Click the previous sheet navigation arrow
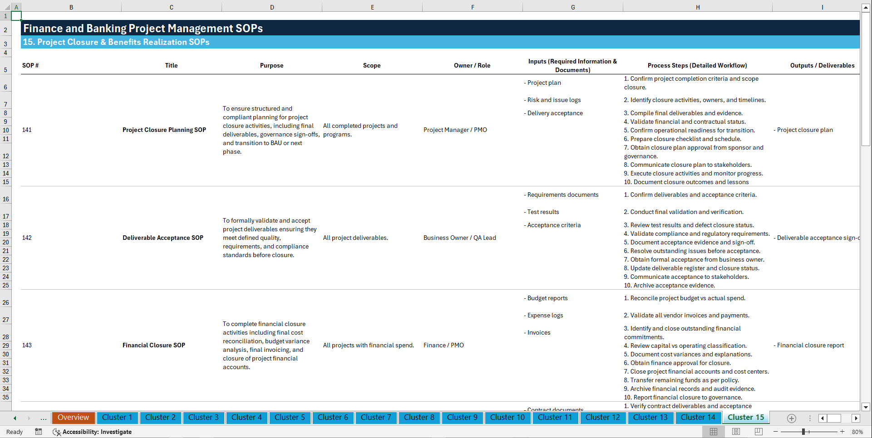This screenshot has height=438, width=872. pyautogui.click(x=15, y=418)
